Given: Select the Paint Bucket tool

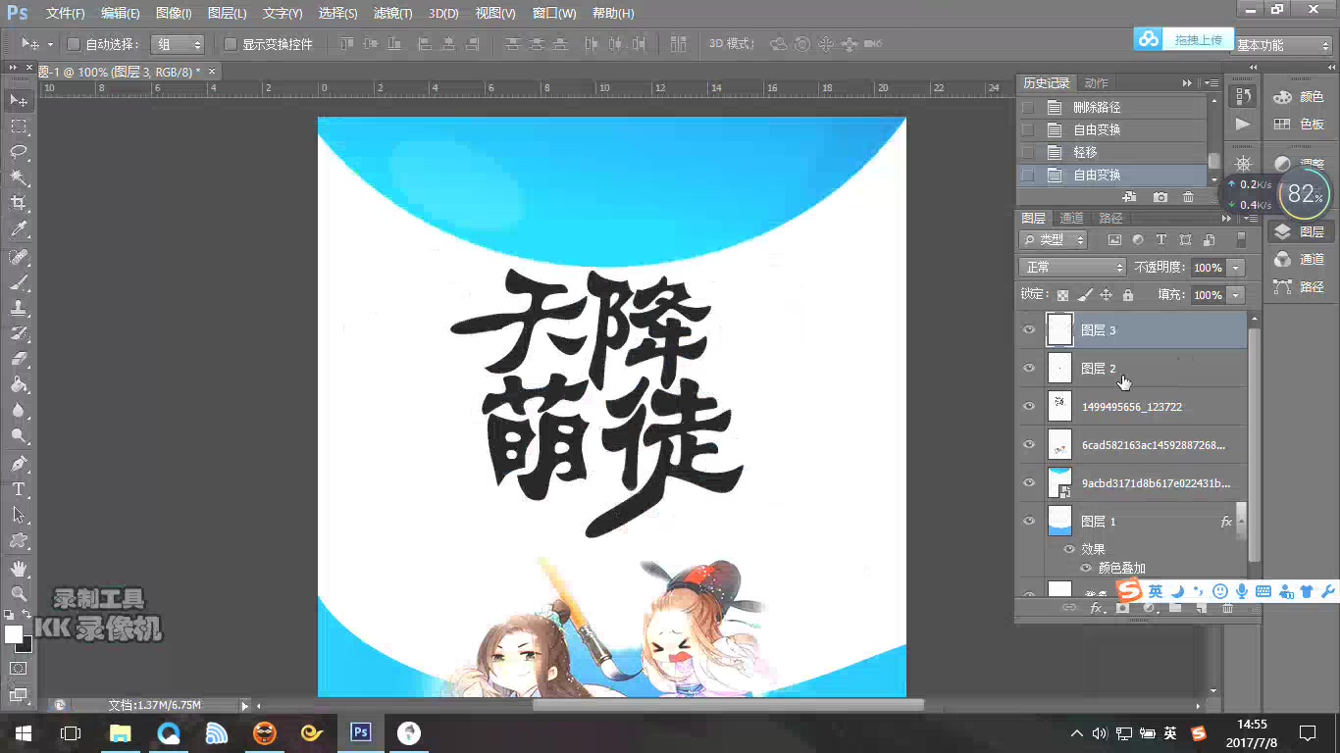Looking at the screenshot, I should tap(19, 384).
